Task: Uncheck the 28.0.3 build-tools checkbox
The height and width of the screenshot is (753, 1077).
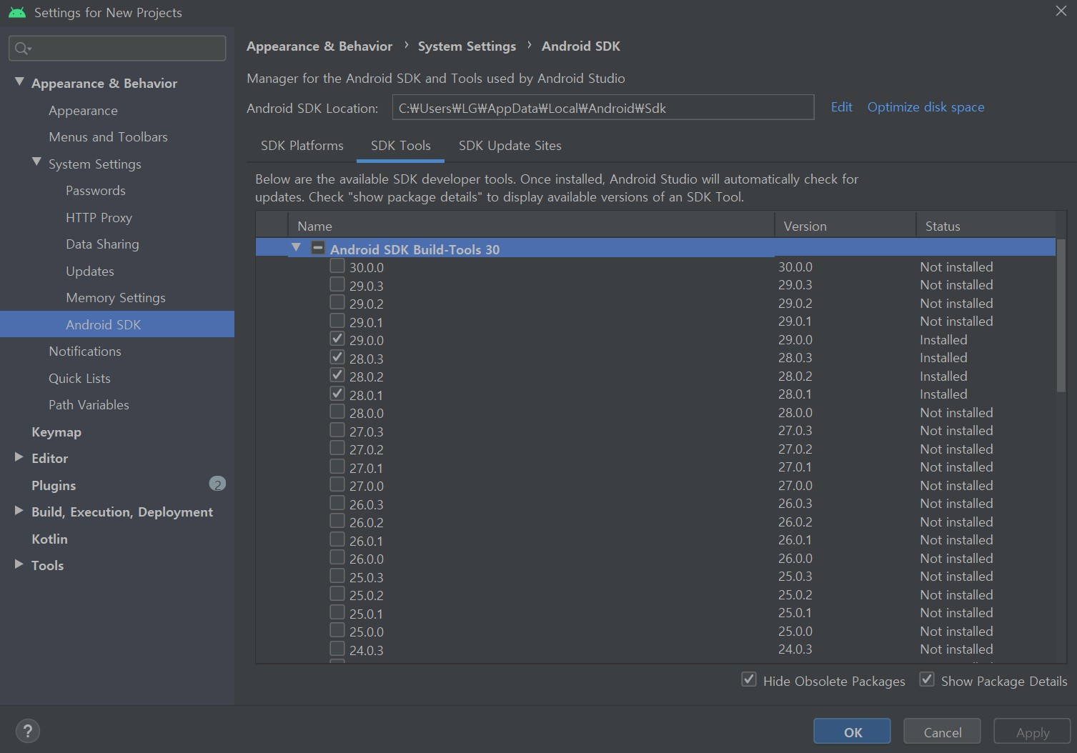Action: point(337,357)
